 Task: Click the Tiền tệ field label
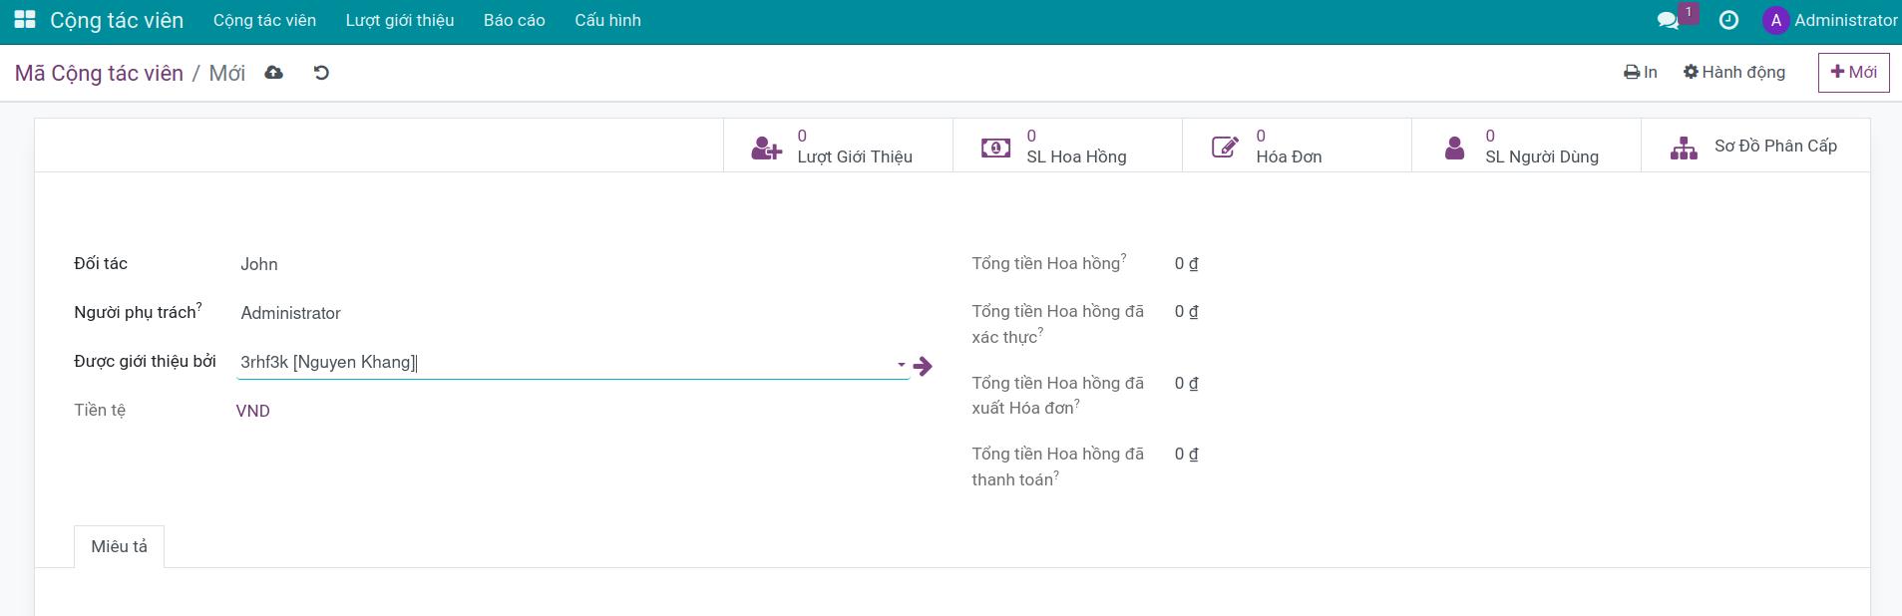100,410
